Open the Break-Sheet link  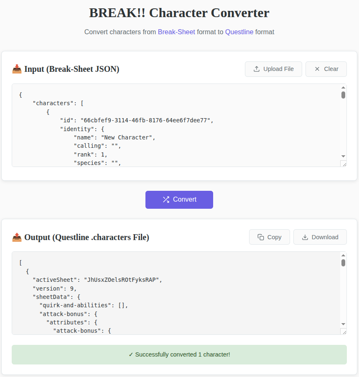(x=176, y=32)
